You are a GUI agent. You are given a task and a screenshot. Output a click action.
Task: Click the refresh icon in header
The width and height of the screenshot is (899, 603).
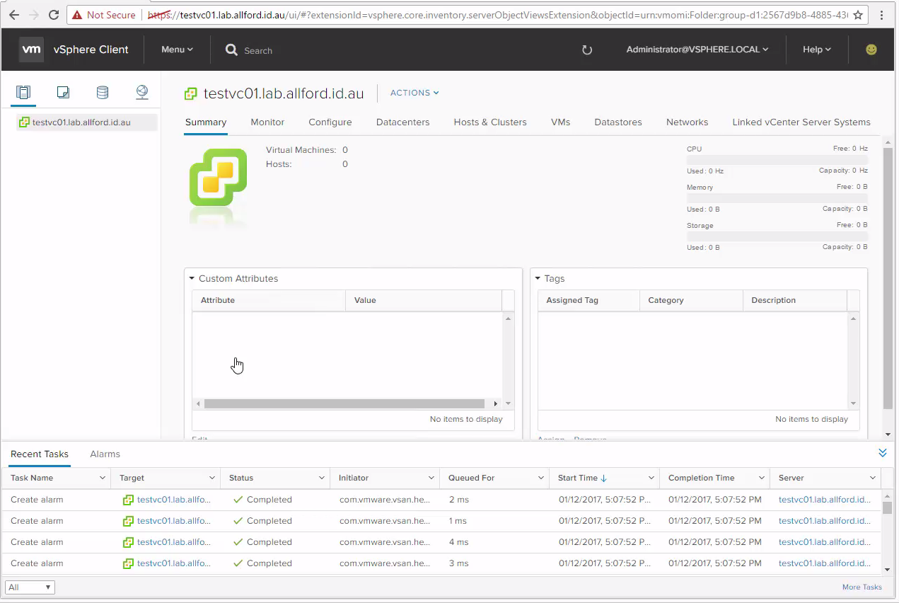pyautogui.click(x=586, y=50)
